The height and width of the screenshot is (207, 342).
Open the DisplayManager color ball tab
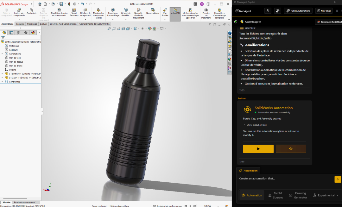click(33, 33)
